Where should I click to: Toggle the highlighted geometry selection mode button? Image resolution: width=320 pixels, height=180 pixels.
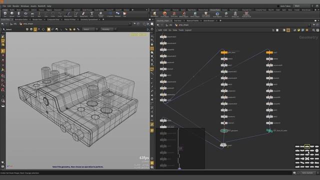(x=35, y=29)
